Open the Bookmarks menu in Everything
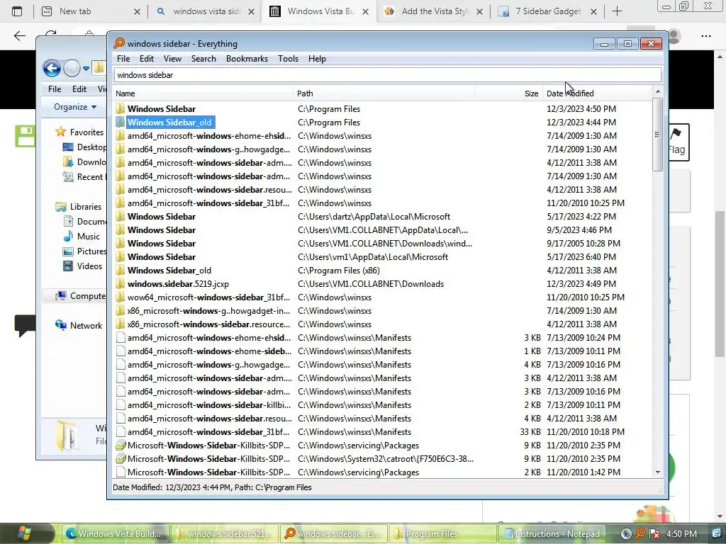The image size is (726, 544). coord(247,59)
